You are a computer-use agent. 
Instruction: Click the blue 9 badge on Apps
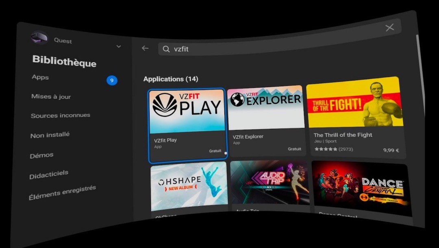(112, 80)
